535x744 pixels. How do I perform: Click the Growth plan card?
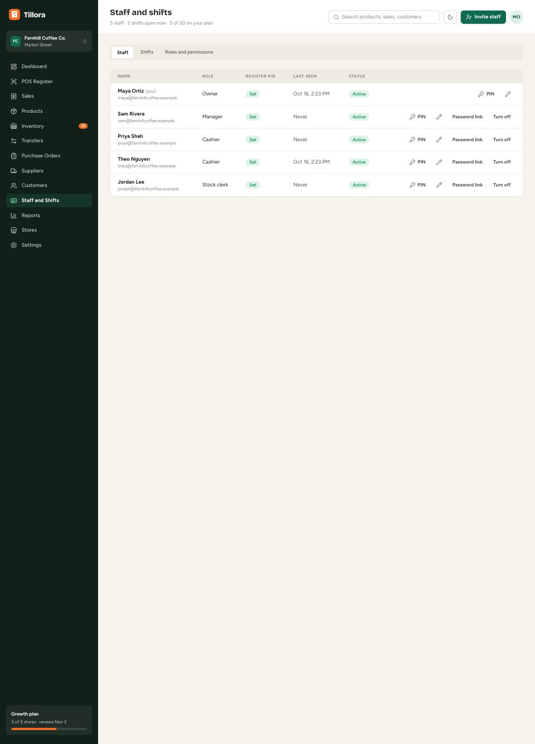49,720
